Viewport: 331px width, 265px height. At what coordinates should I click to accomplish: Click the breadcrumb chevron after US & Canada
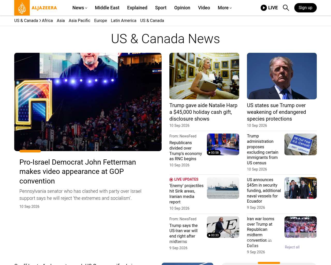pos(40,20)
